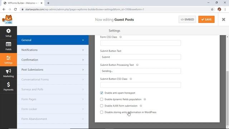Screen dimensions: 229x129
Task: Check Disable storing entry information in WordPress
Action: point(102,112)
